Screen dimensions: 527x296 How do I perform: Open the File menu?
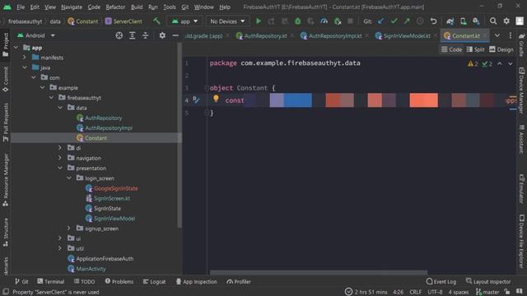coord(21,7)
